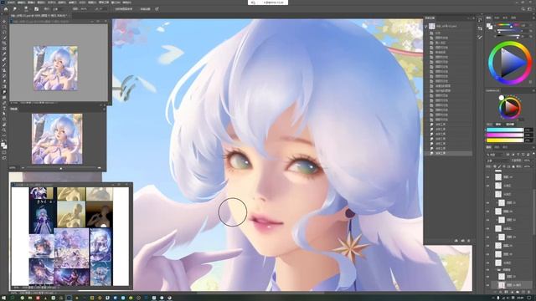This screenshot has width=536, height=301.
Task: Select the Rectangular Marquee tool
Action: 4,27
